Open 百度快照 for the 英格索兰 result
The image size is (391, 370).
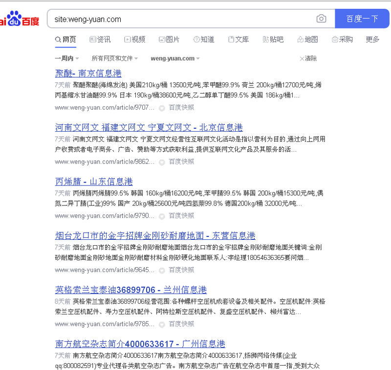[181, 324]
